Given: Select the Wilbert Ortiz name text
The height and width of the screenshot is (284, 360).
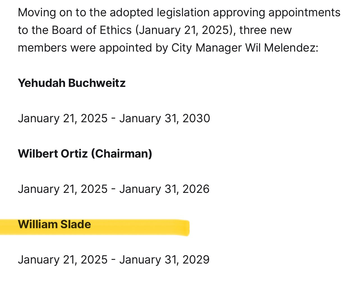Looking at the screenshot, I should 53,154.
